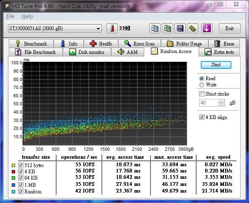
Task: Open options via the tools icon
Action: 192,28
